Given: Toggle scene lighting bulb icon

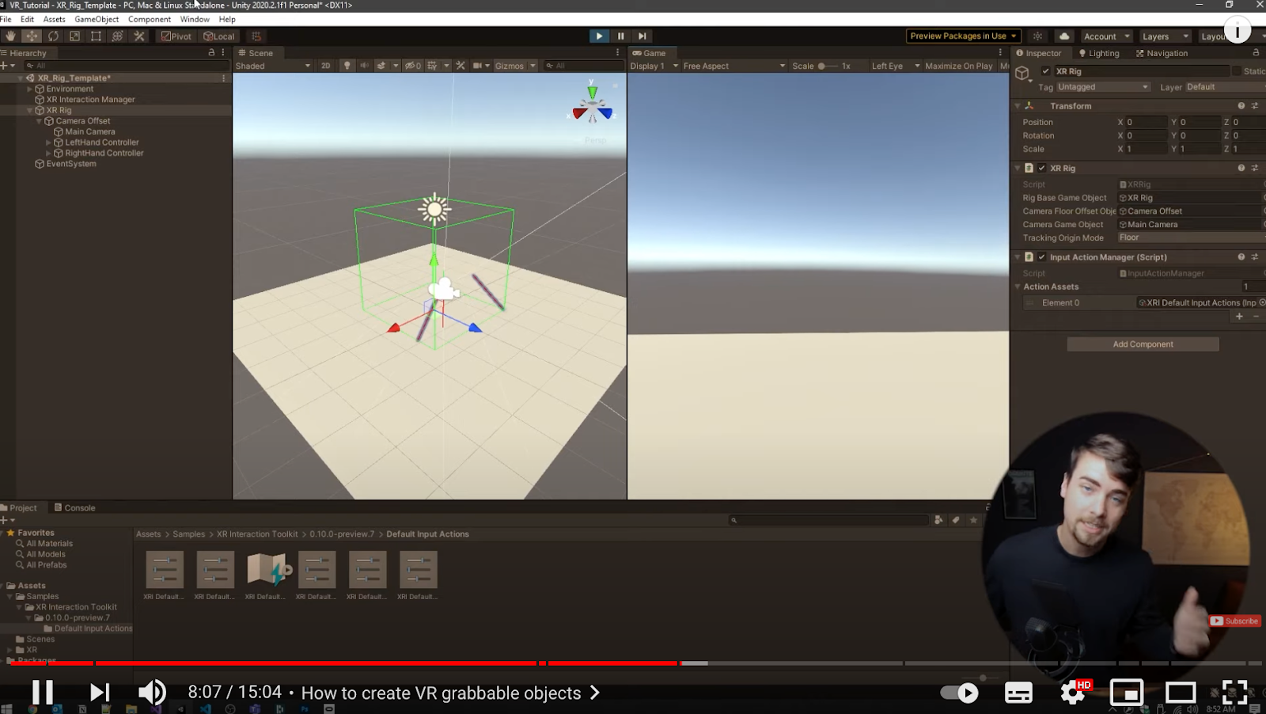Looking at the screenshot, I should pos(347,66).
